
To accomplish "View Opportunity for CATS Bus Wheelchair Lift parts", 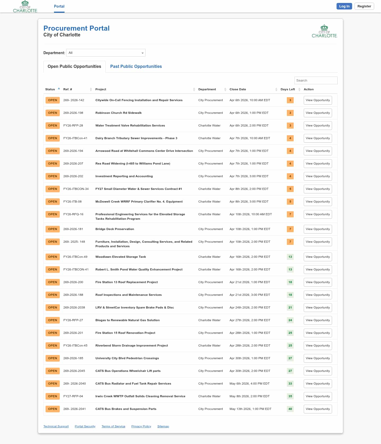I will [x=318, y=371].
